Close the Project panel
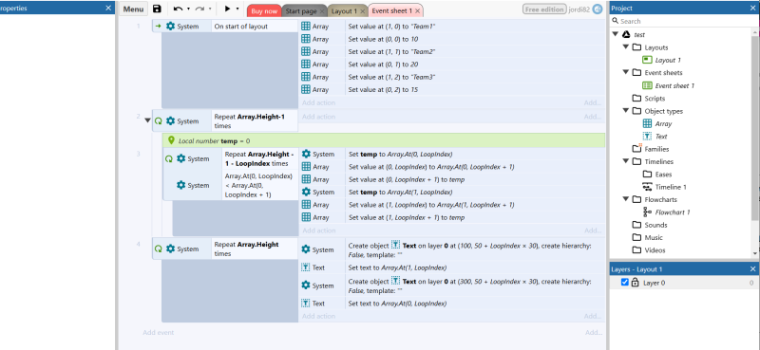Viewport: 760px width, 350px height. pyautogui.click(x=752, y=9)
